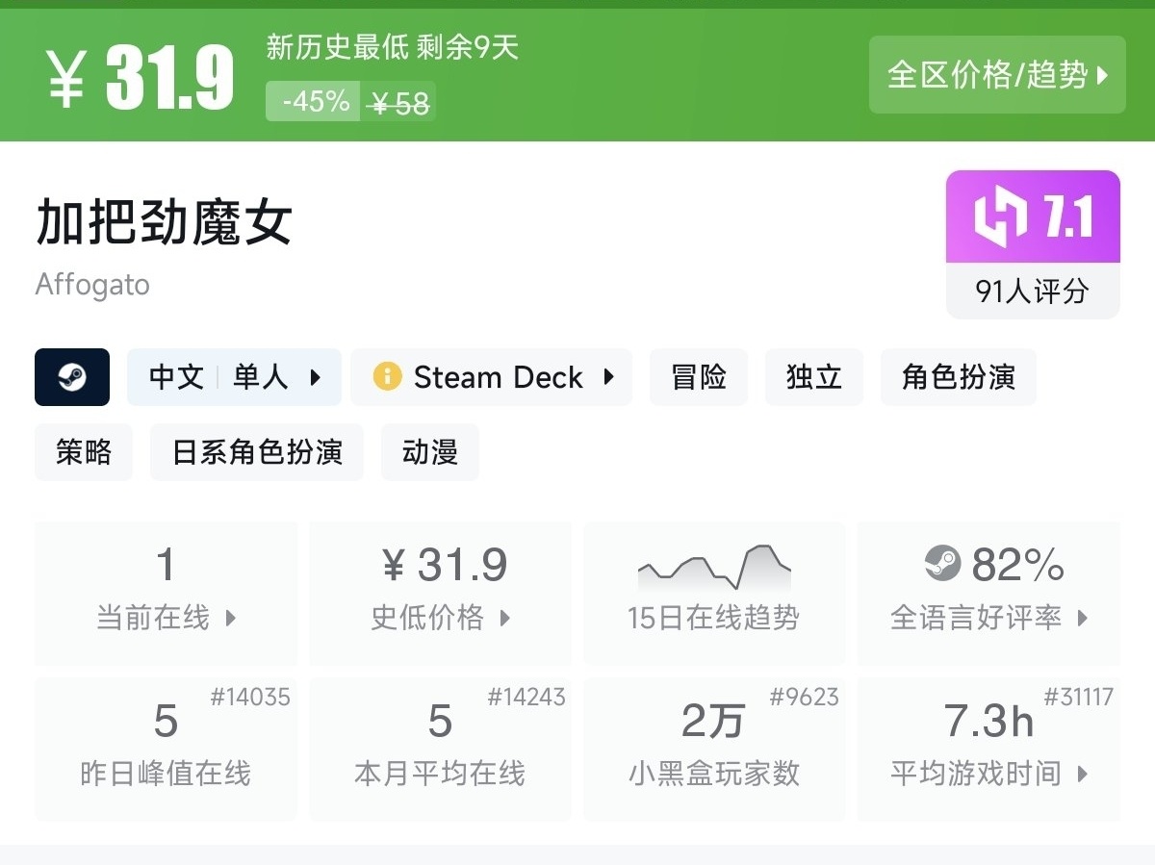The image size is (1155, 865).
Task: Click the 小黑盒玩家数 card
Action: click(714, 749)
